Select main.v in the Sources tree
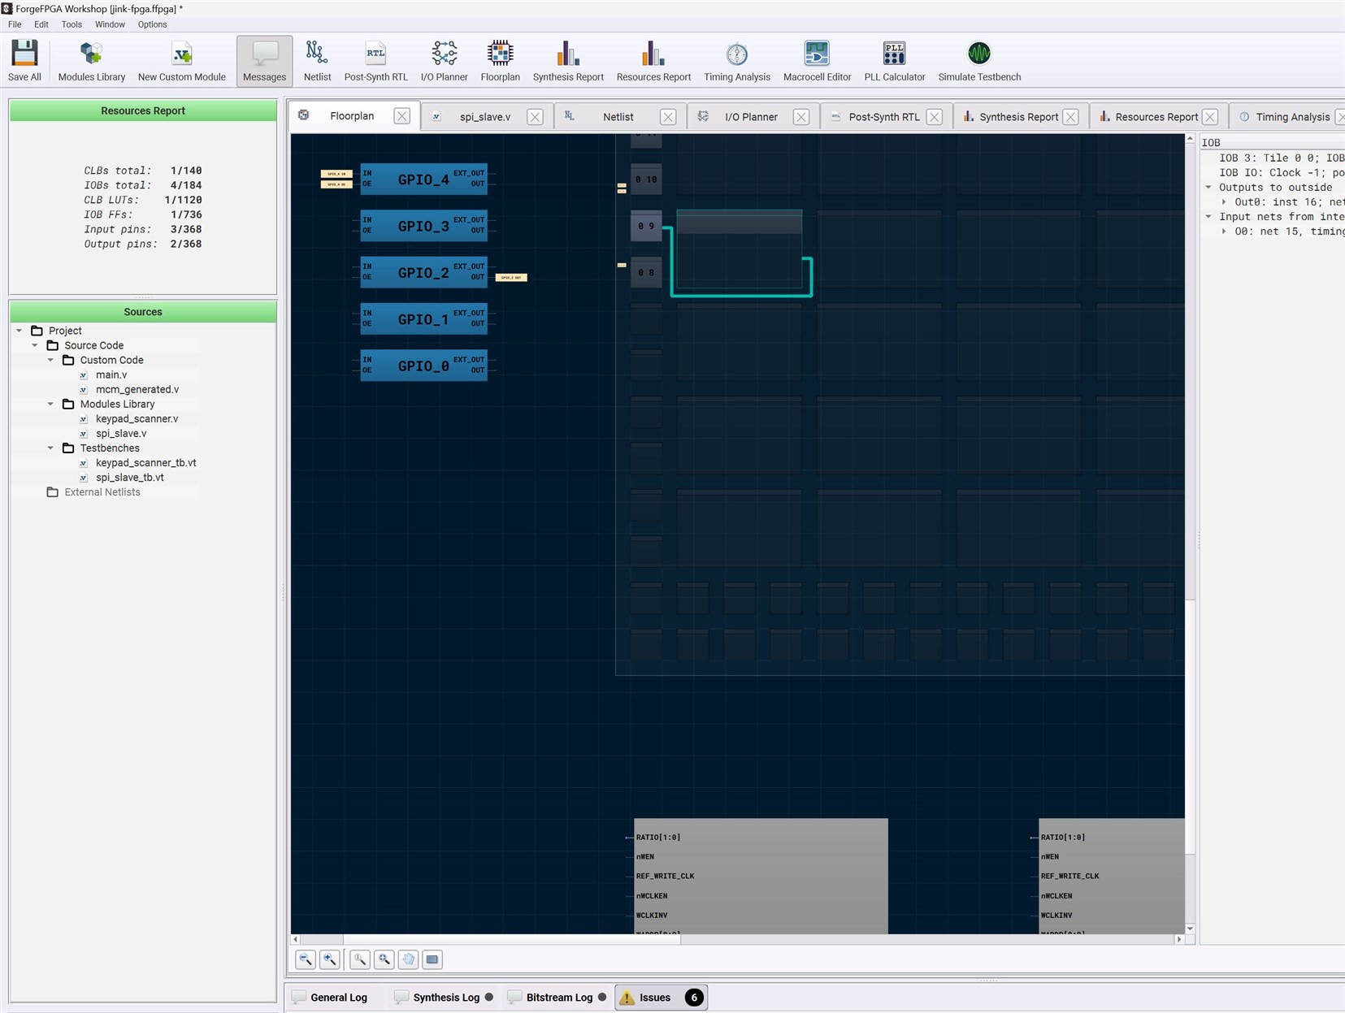The height and width of the screenshot is (1013, 1345). (x=111, y=374)
